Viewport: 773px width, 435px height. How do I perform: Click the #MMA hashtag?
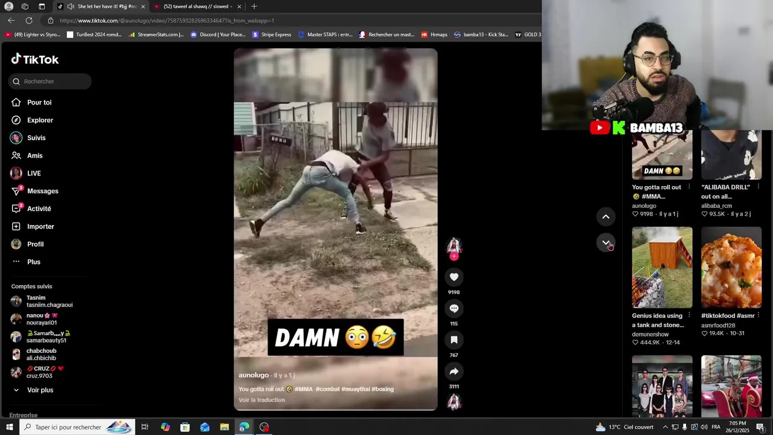304,389
